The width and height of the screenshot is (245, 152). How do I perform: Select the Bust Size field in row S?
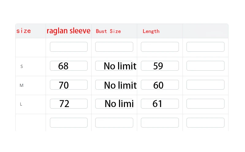point(114,66)
